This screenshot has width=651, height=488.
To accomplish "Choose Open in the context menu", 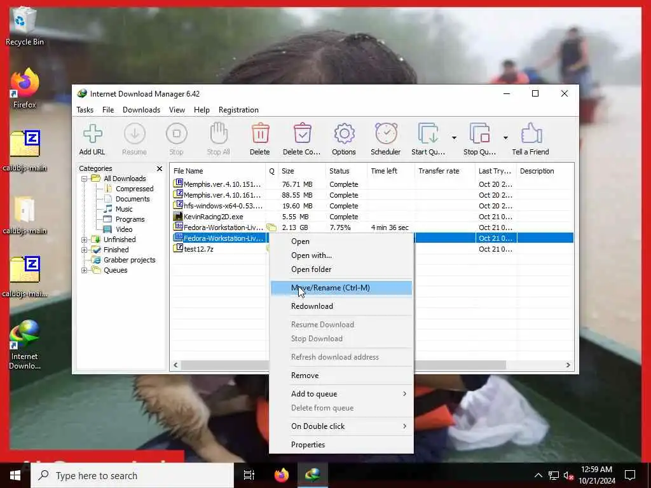I will click(341, 241).
